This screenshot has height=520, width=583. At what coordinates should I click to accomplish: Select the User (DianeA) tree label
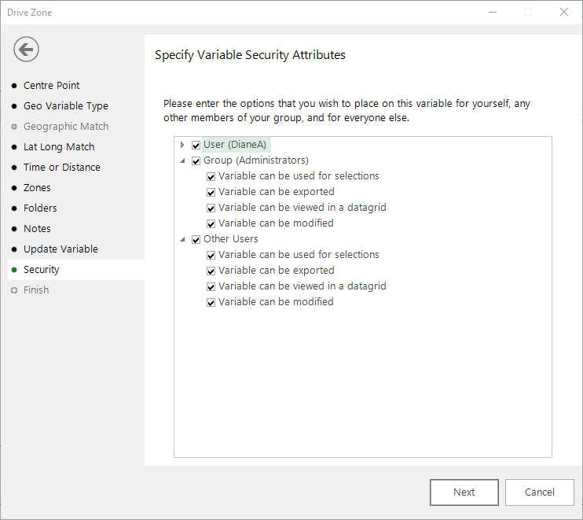pos(235,145)
